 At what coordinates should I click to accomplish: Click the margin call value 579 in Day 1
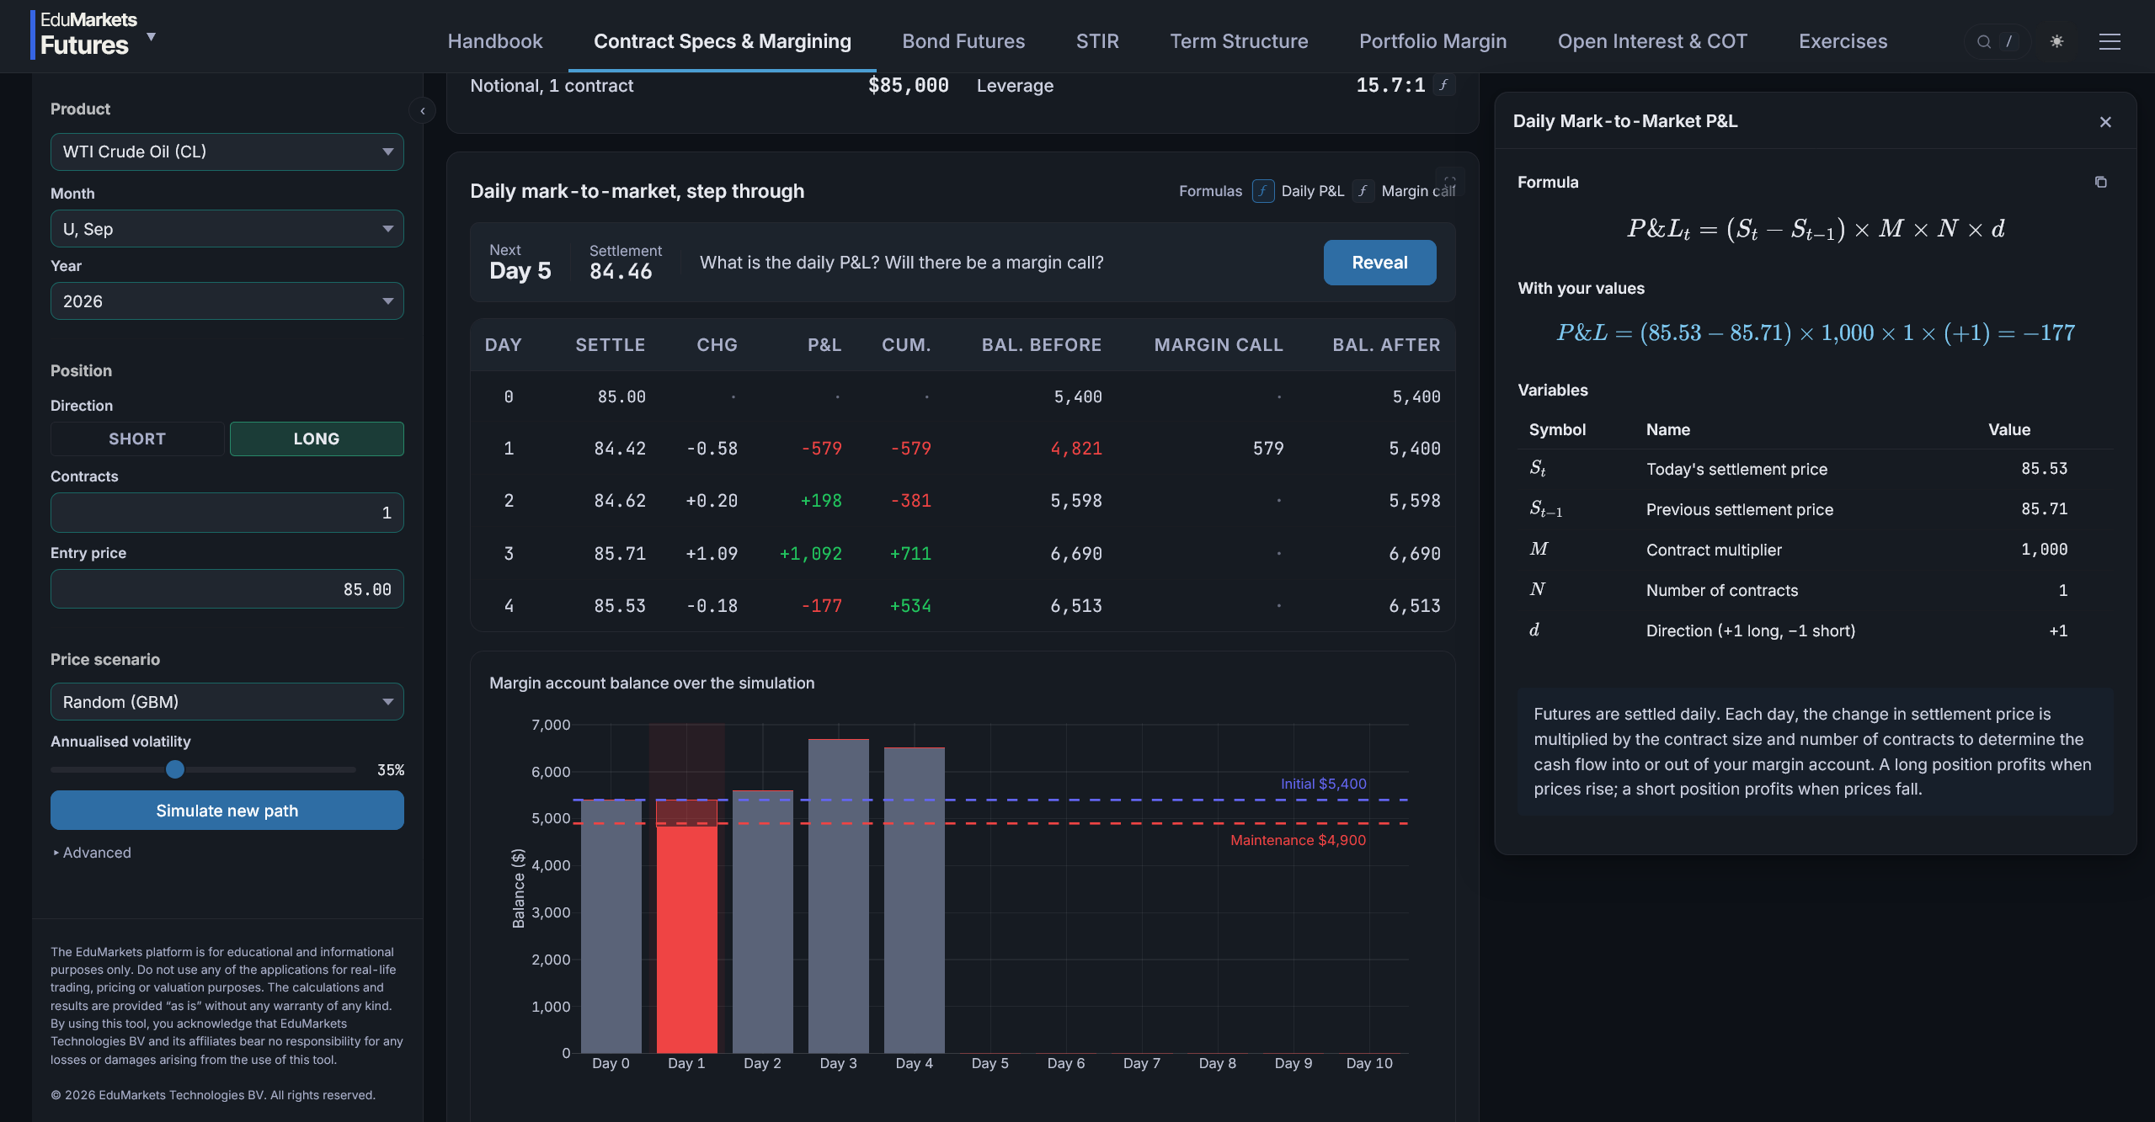1268,449
